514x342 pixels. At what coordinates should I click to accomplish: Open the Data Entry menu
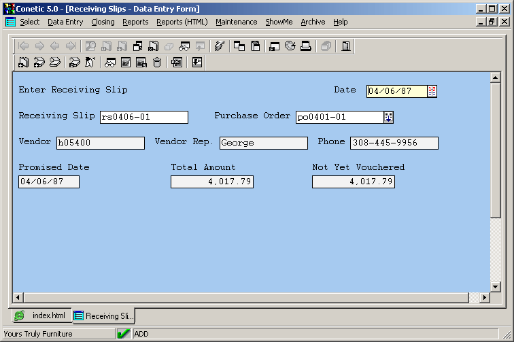point(65,22)
